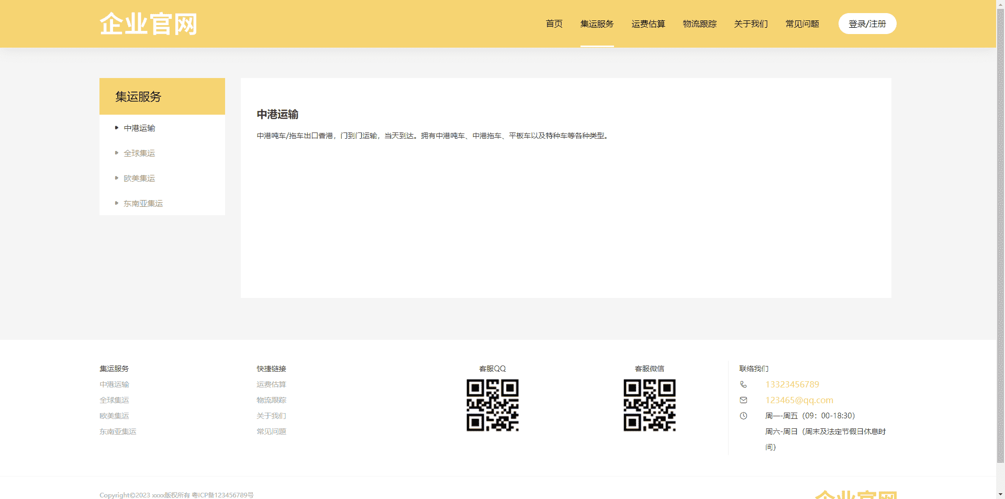Open footer quick link 常见问题

(271, 431)
